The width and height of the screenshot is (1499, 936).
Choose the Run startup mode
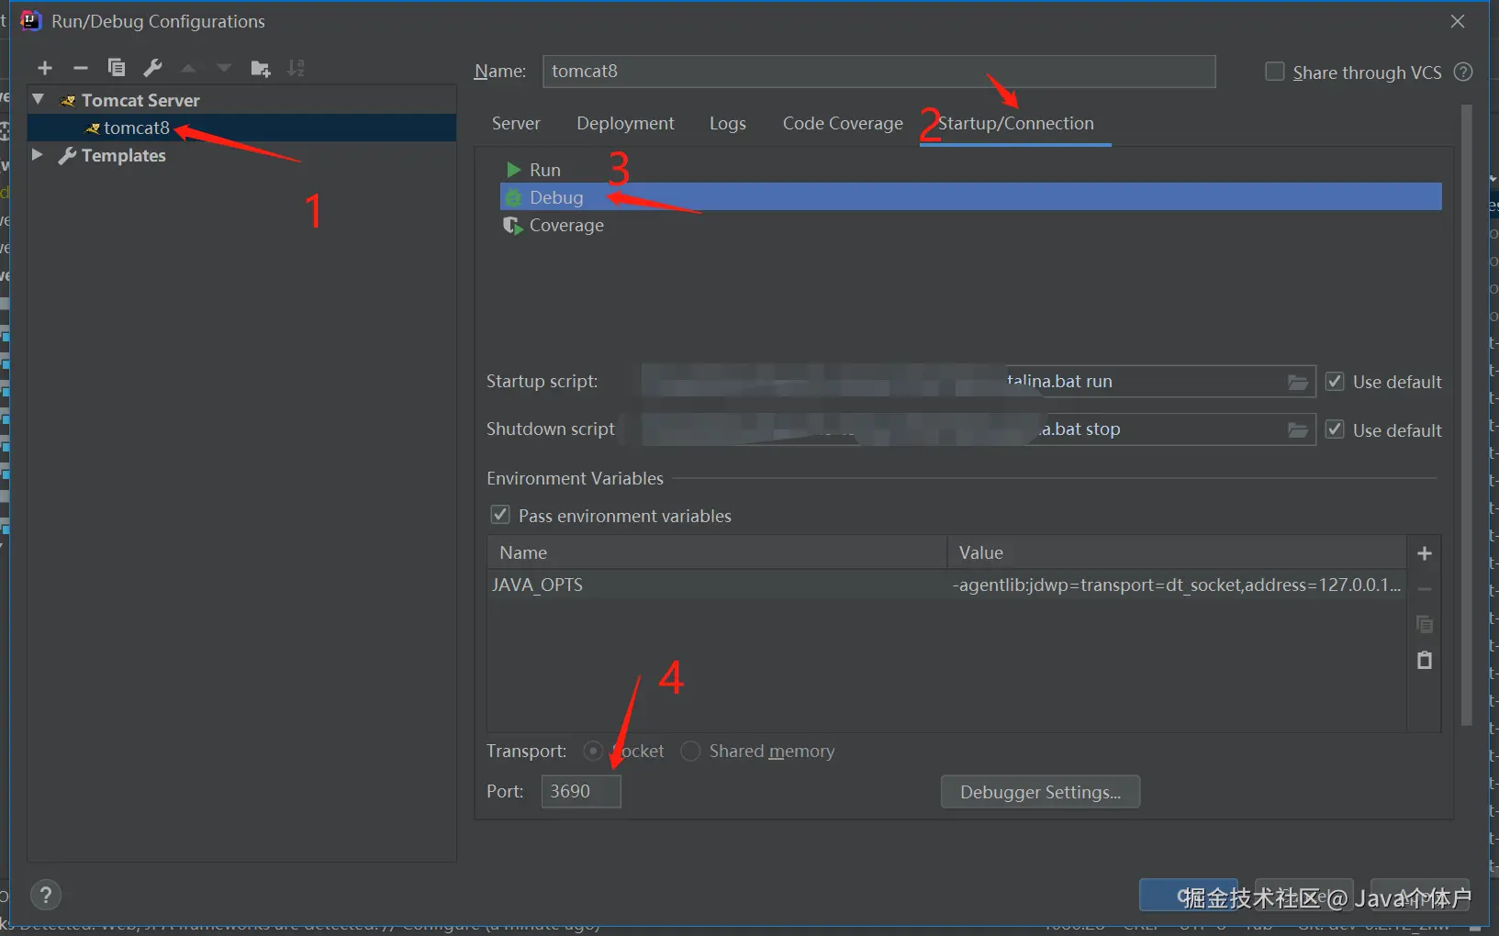pyautogui.click(x=971, y=170)
